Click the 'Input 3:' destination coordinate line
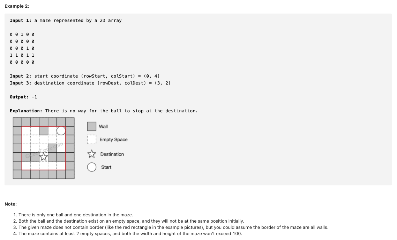The height and width of the screenshot is (240, 397). (90, 83)
